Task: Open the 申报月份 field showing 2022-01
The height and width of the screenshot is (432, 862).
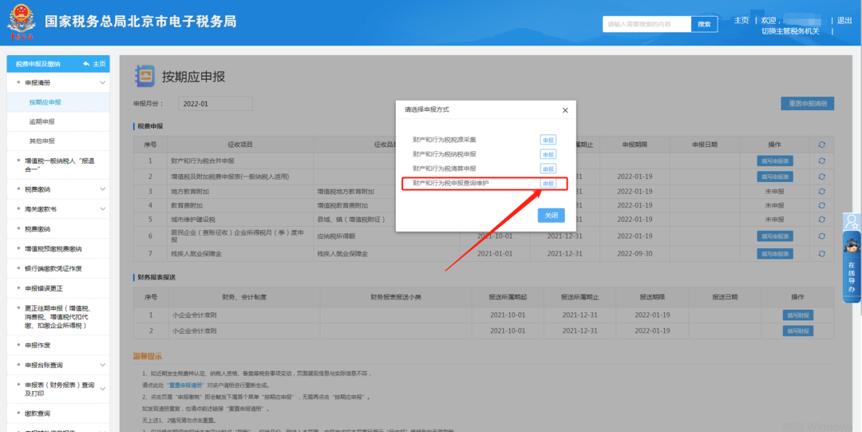Action: point(215,104)
